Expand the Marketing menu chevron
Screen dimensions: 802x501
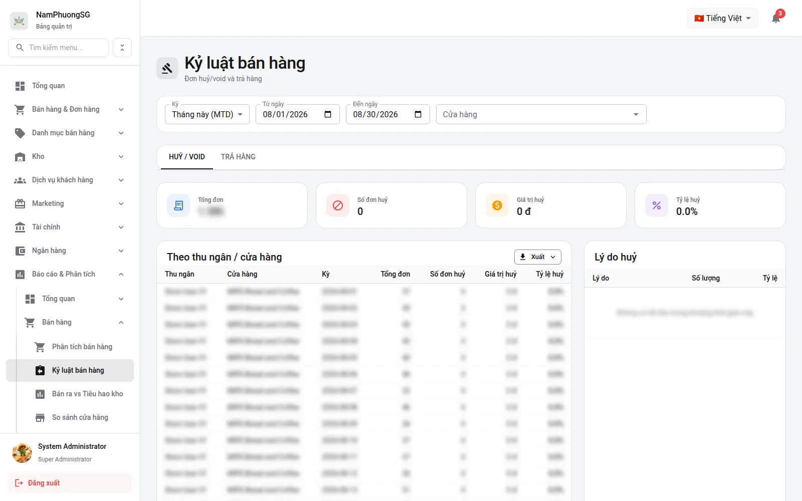tap(121, 204)
